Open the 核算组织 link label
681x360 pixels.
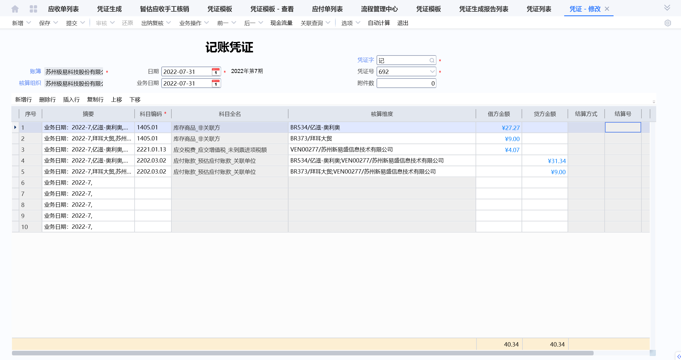(x=30, y=83)
